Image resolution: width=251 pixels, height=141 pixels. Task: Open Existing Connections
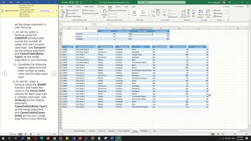coord(91,13)
